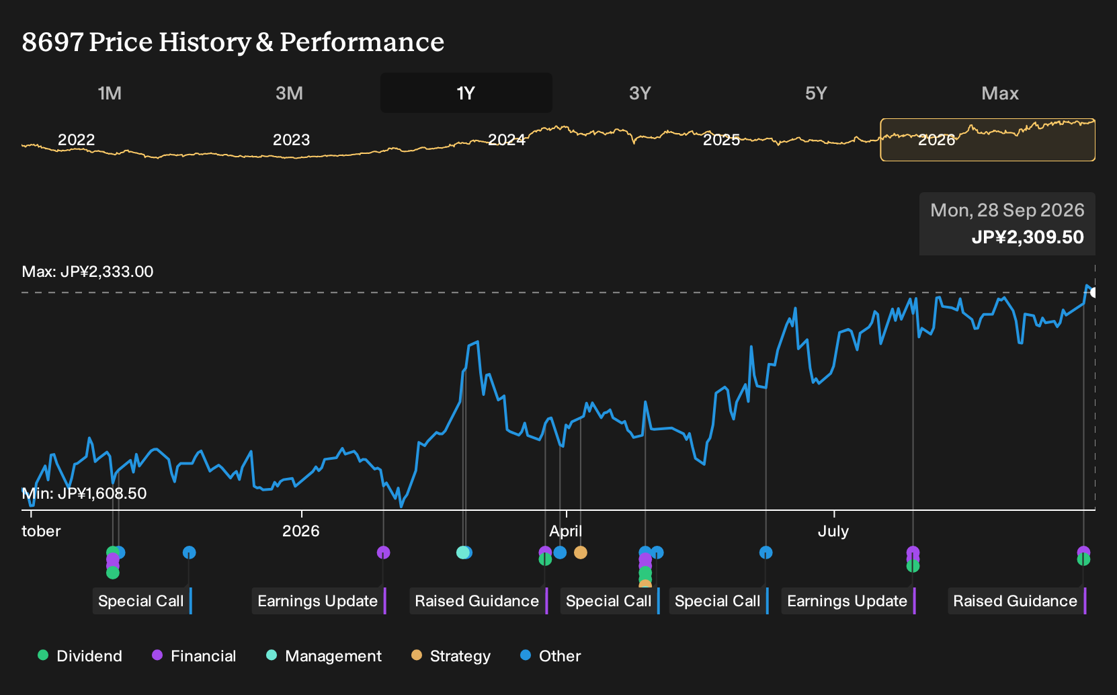Switch to the 1M time range tab
Screen dimensions: 1117x695
click(110, 93)
